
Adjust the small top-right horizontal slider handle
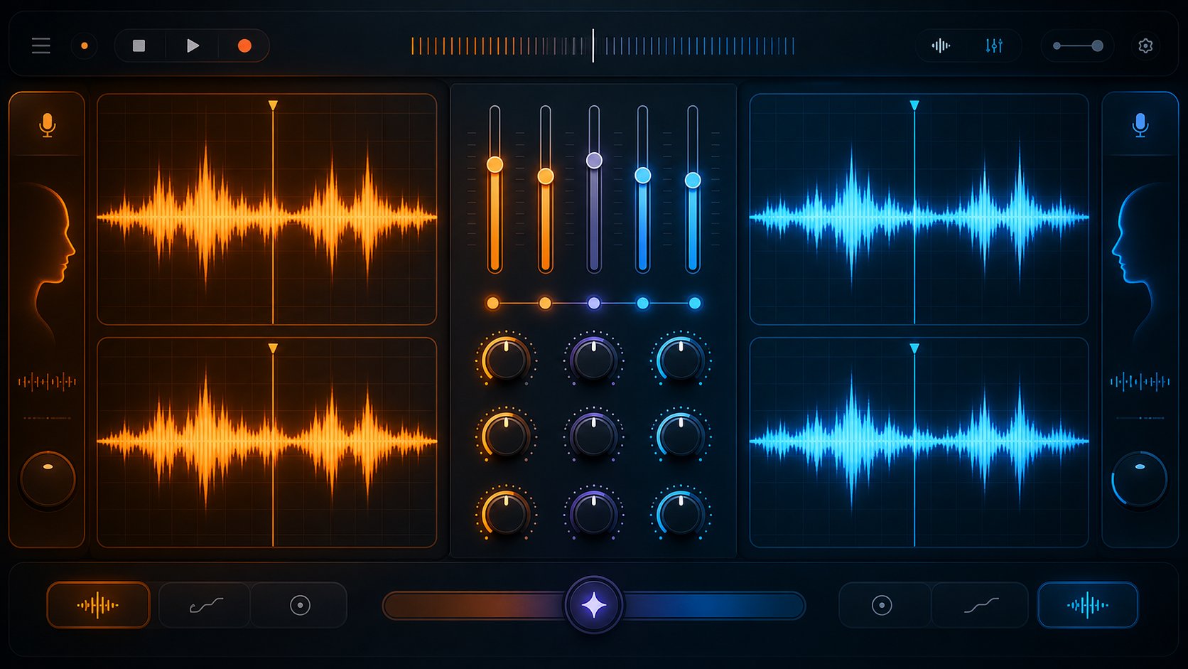(1098, 46)
